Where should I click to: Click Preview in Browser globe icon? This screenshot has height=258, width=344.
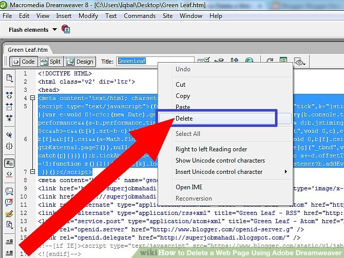click(249, 62)
